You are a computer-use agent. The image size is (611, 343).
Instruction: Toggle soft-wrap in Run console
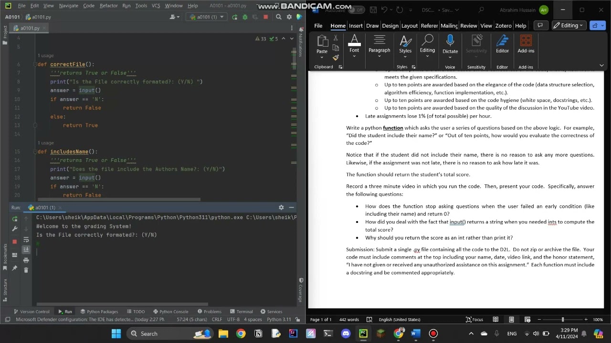26,240
